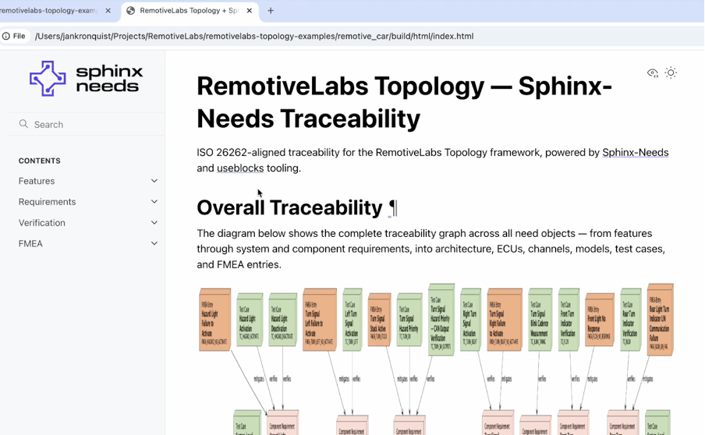Click the eye view-source icon
The height and width of the screenshot is (435, 705).
[653, 72]
